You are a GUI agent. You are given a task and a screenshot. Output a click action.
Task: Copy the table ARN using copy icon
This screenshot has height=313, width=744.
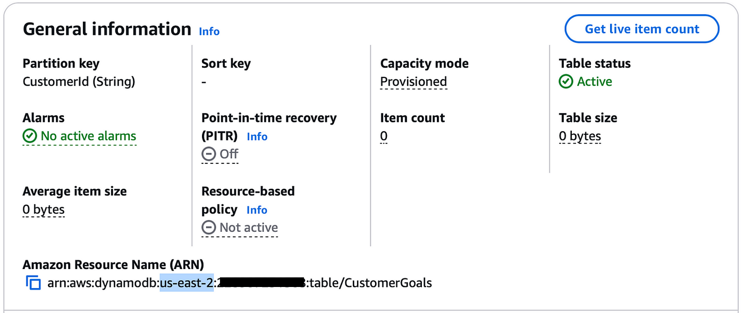[33, 283]
